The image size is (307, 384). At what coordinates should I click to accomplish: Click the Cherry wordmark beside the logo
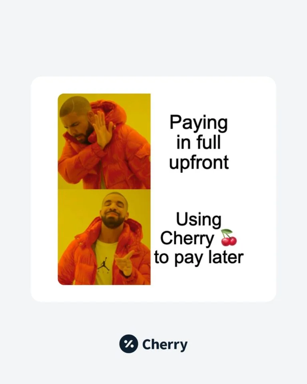pyautogui.click(x=165, y=344)
